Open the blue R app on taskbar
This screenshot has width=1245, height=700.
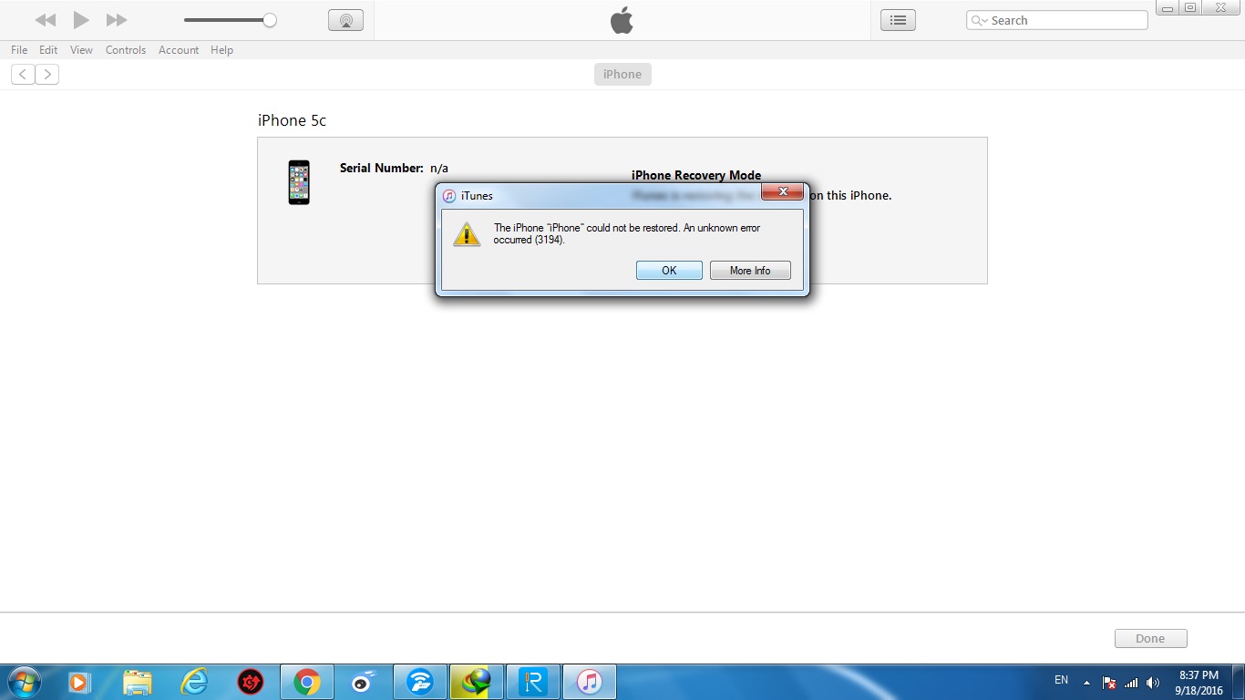pos(533,682)
